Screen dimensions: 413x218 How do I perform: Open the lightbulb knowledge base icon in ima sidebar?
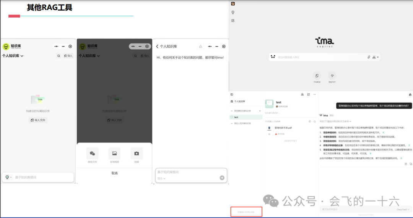[x=233, y=12]
